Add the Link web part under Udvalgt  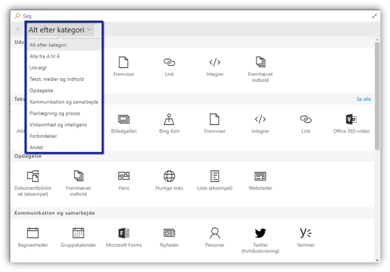[169, 66]
